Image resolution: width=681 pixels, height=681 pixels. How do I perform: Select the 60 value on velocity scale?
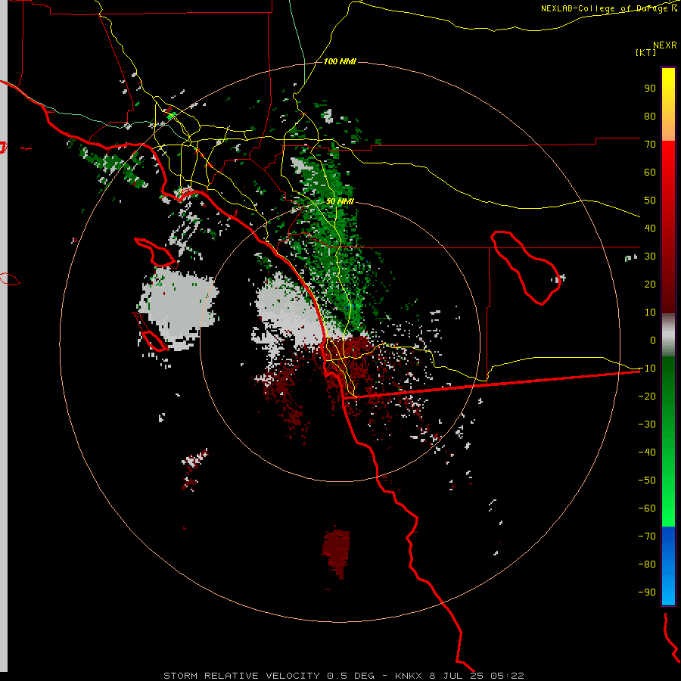point(650,173)
